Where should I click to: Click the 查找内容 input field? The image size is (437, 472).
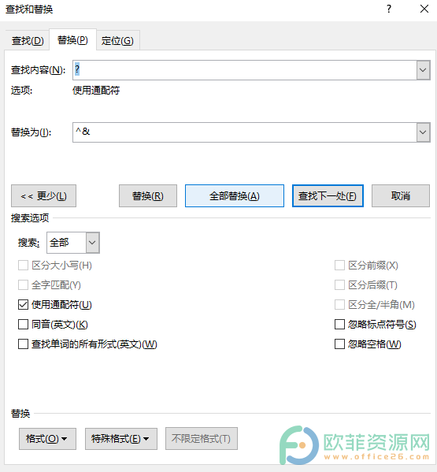point(244,70)
